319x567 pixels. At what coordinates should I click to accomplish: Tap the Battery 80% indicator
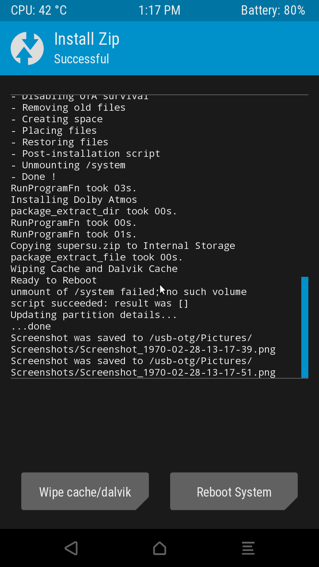point(273,11)
